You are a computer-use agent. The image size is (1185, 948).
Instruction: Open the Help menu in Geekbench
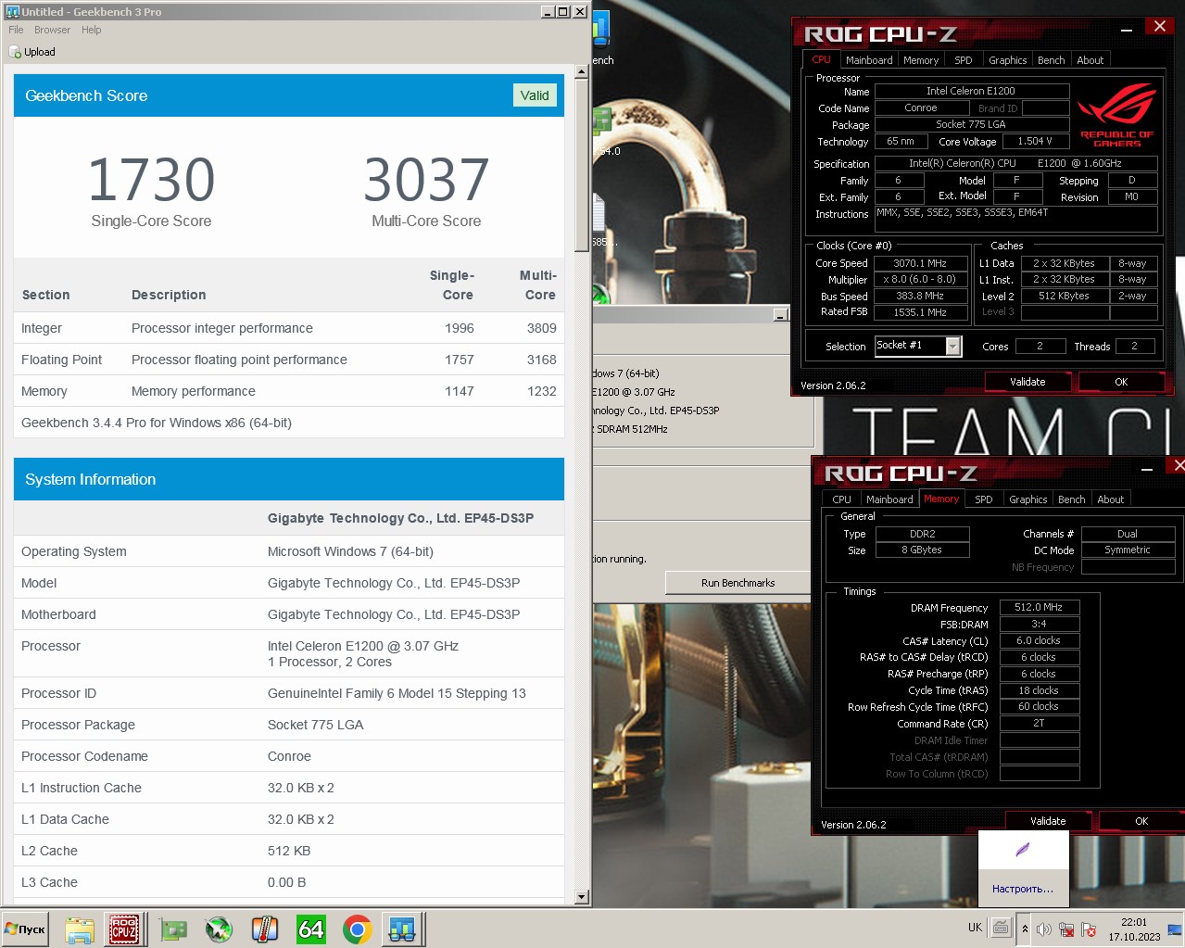coord(91,30)
